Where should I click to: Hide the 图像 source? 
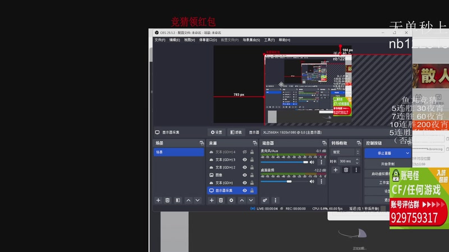[x=245, y=175]
